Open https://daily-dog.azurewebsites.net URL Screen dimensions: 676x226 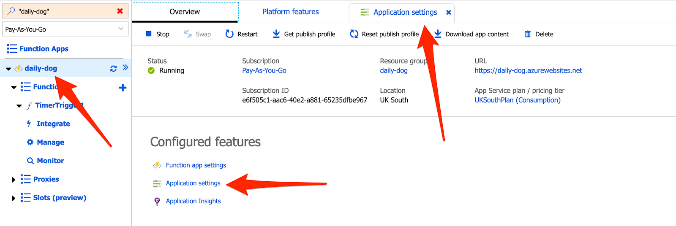pyautogui.click(x=528, y=70)
